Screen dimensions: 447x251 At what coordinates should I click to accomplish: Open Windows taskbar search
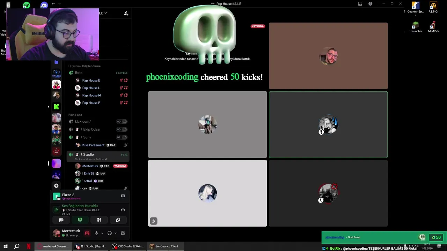tap(17, 246)
